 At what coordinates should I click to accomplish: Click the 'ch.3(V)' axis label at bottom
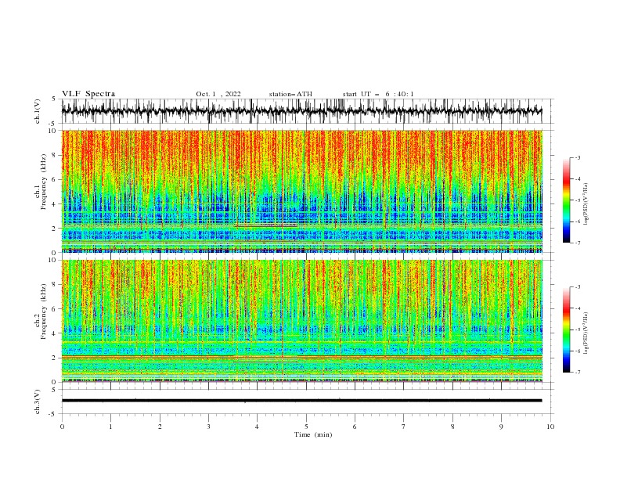37,402
